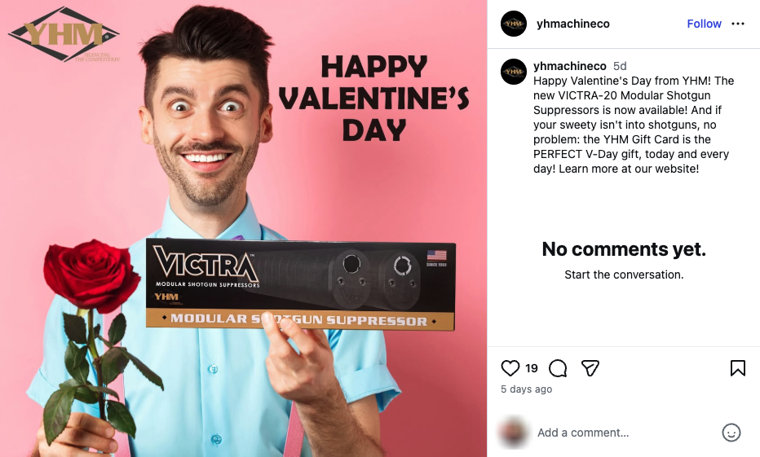Like the post with the heart icon

[x=510, y=368]
